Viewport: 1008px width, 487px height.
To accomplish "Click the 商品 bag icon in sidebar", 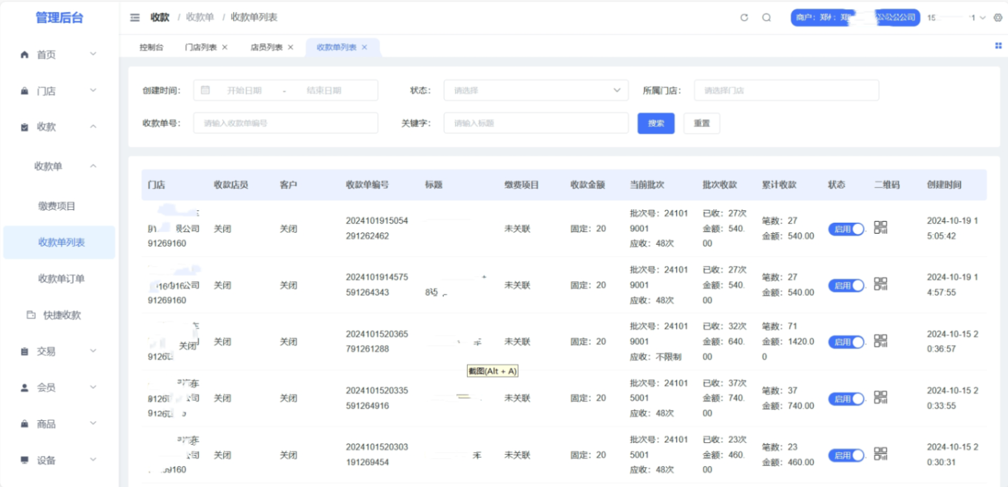I will click(25, 424).
